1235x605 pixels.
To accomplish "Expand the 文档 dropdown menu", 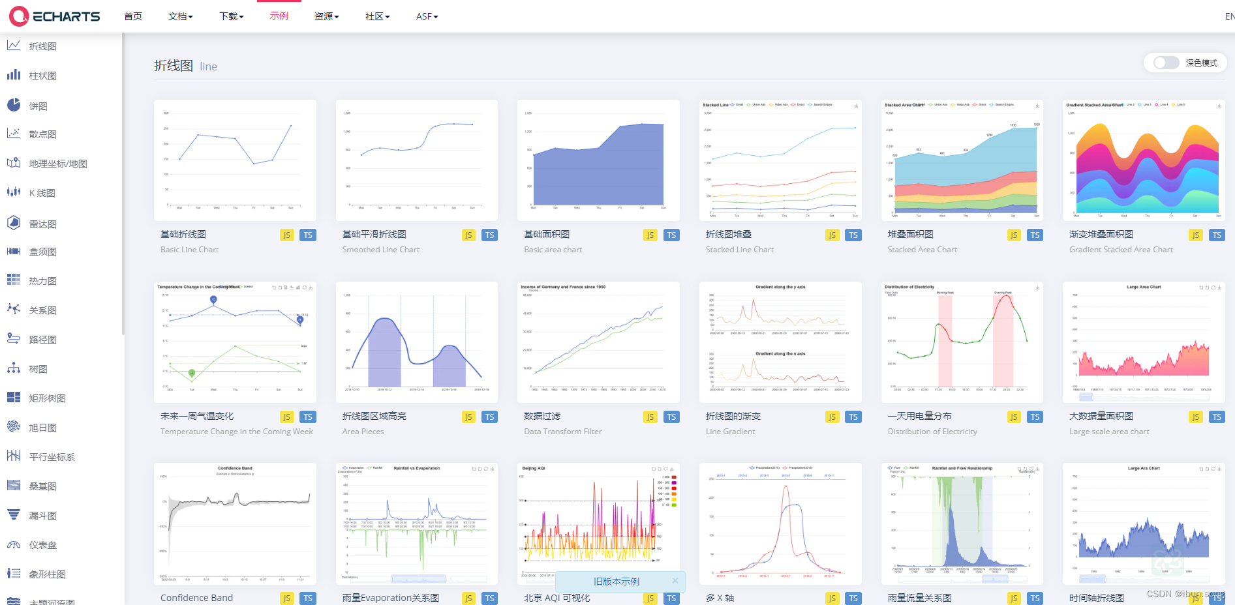I will (180, 16).
